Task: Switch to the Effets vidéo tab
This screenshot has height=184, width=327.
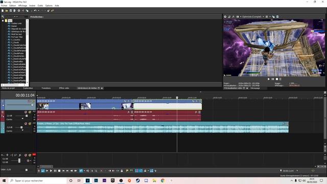Action: (x=64, y=88)
